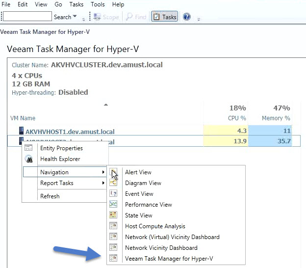Expand the Report Tasks submenu arrow
Viewport: 306px width, 268px height.
[103, 183]
